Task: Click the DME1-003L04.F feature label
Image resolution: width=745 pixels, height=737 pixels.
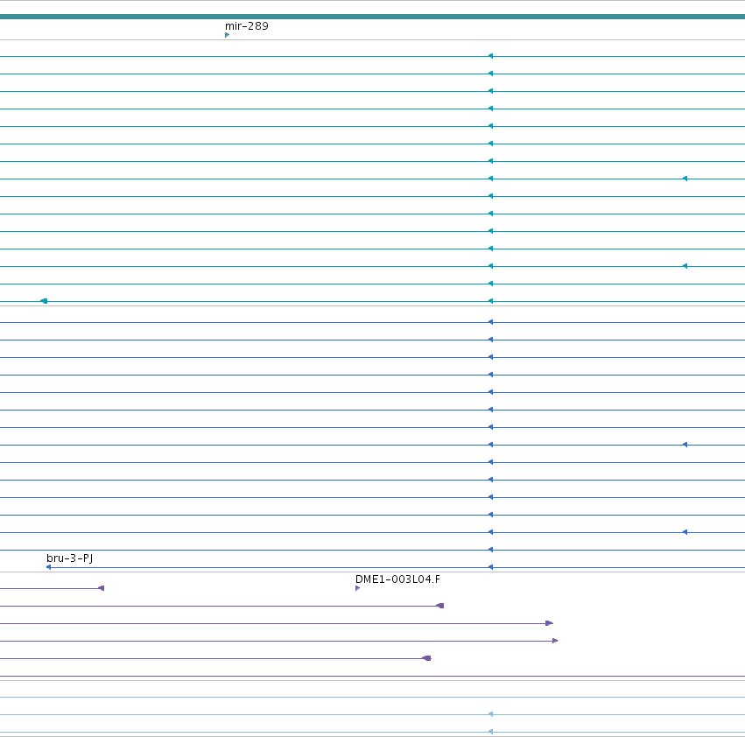Action: (x=397, y=579)
